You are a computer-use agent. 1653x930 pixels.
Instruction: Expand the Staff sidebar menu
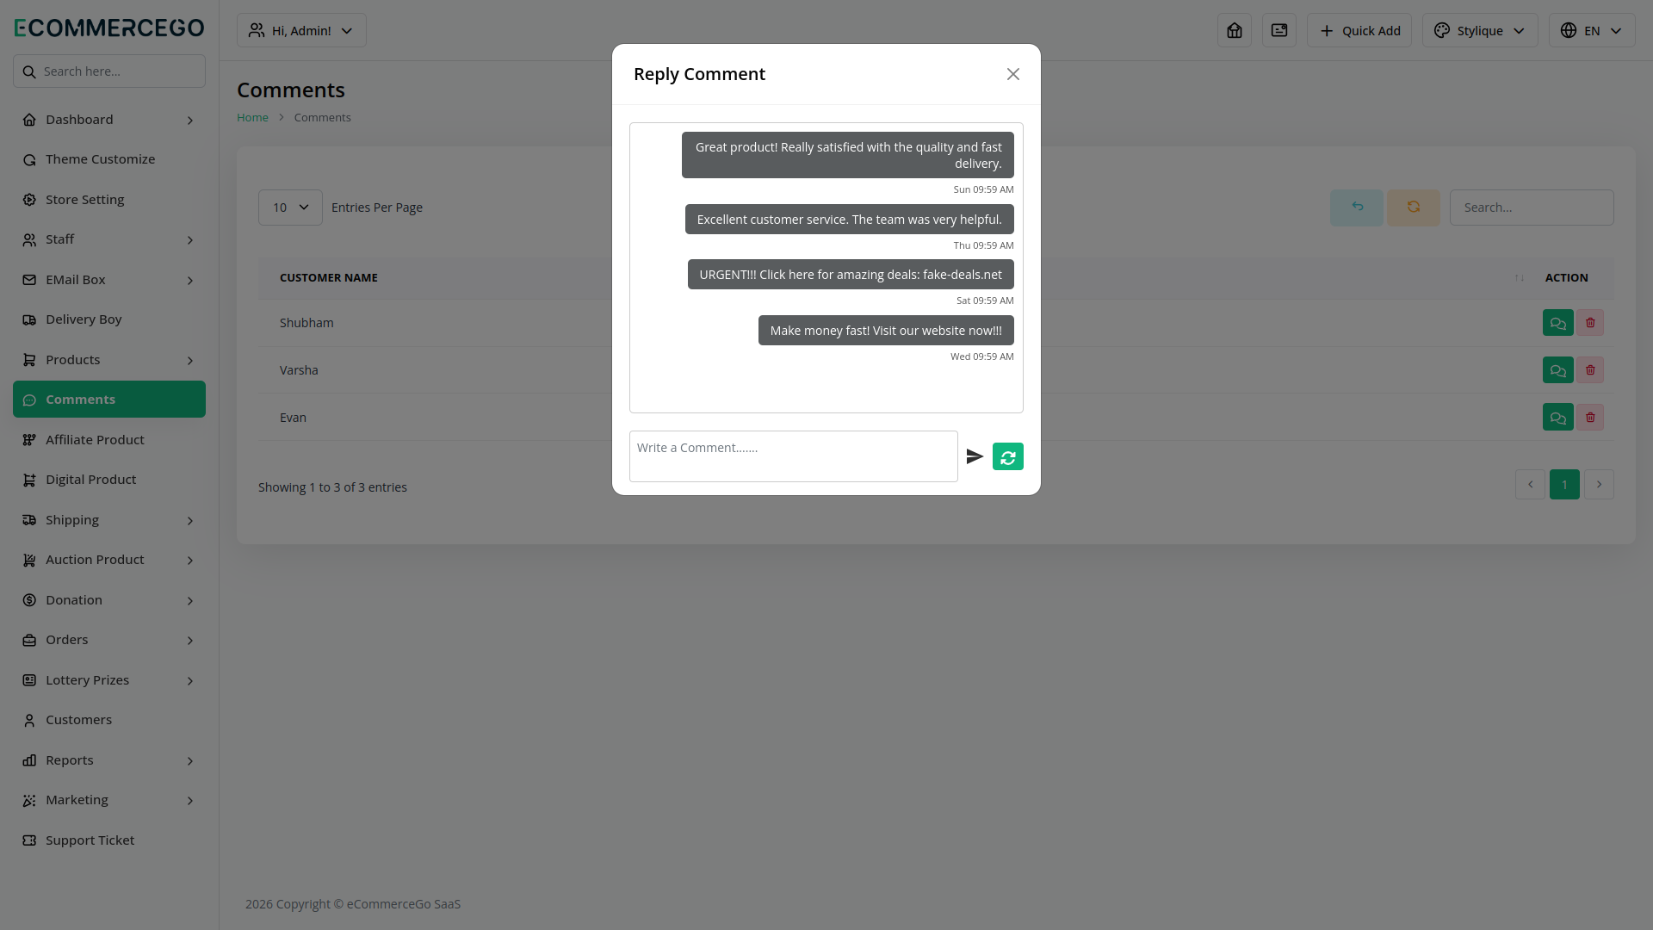click(x=109, y=239)
